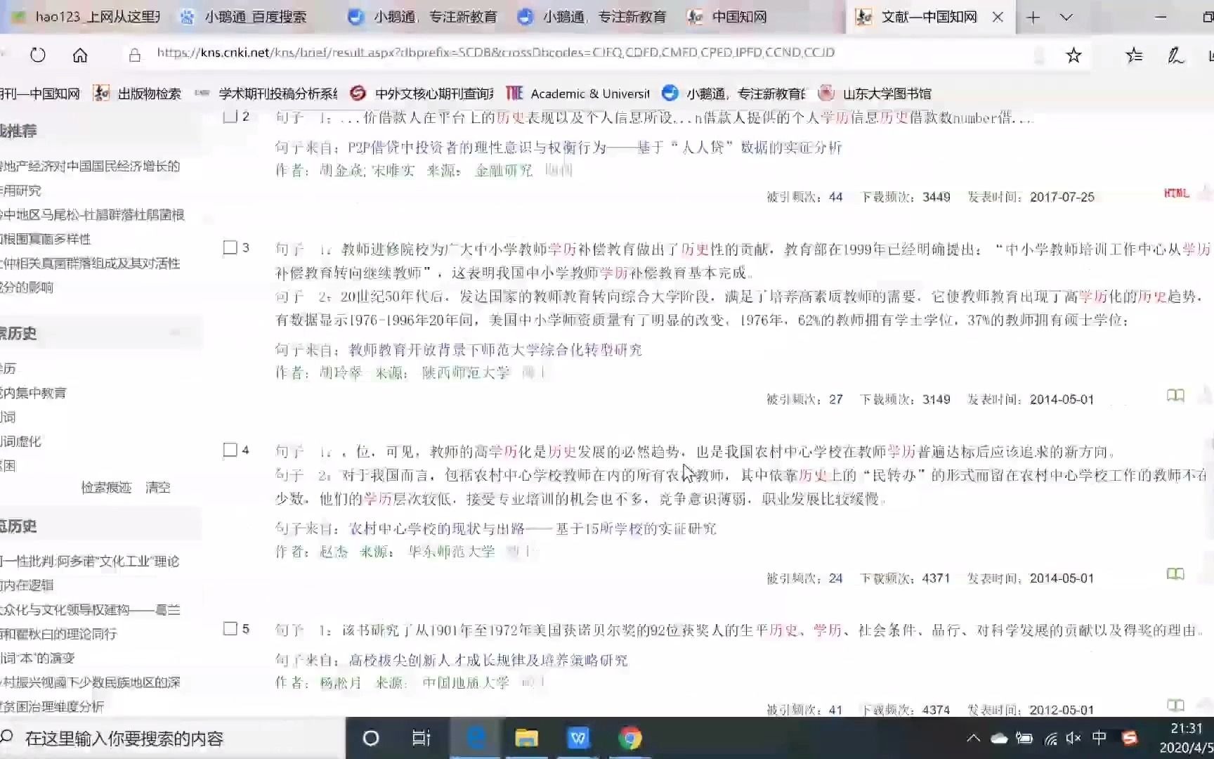Open author 赵杰 link
The width and height of the screenshot is (1214, 759).
[334, 552]
